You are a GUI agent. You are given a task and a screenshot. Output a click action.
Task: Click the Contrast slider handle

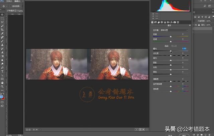[171, 56]
